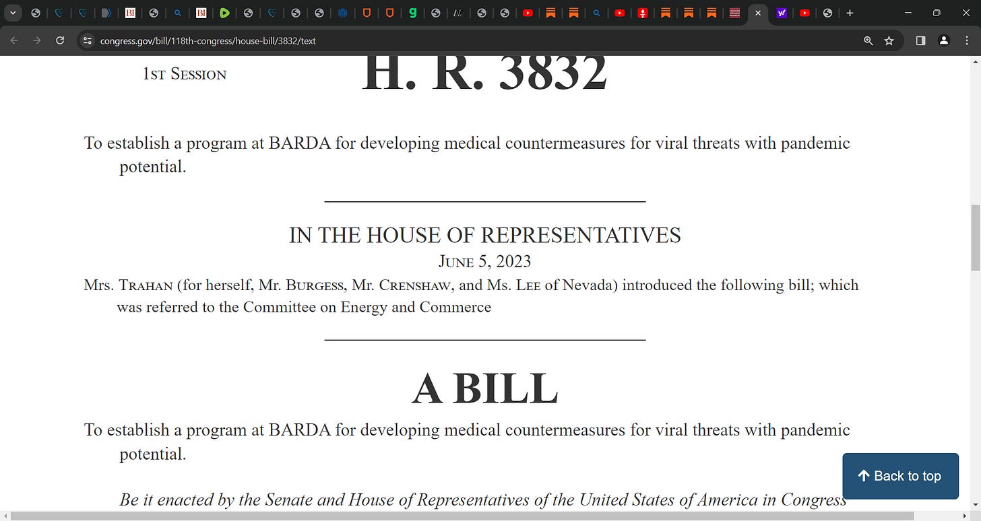Go back to the previous page
This screenshot has width=981, height=521.
(x=14, y=40)
